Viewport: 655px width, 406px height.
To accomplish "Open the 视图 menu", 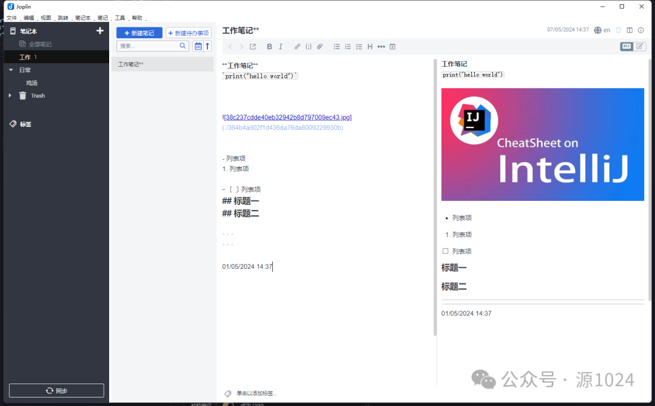I will (x=46, y=18).
